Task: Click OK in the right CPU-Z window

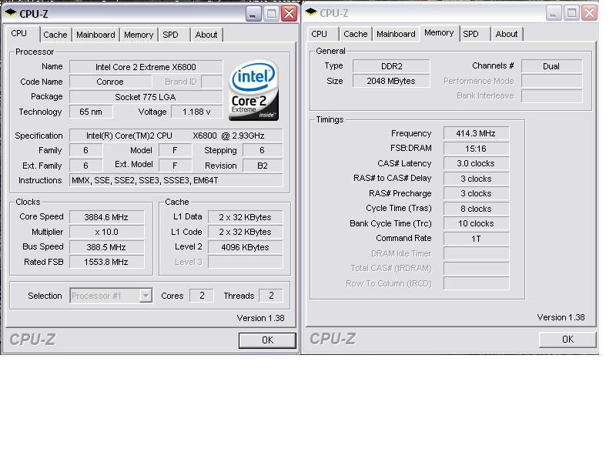Action: pos(567,339)
